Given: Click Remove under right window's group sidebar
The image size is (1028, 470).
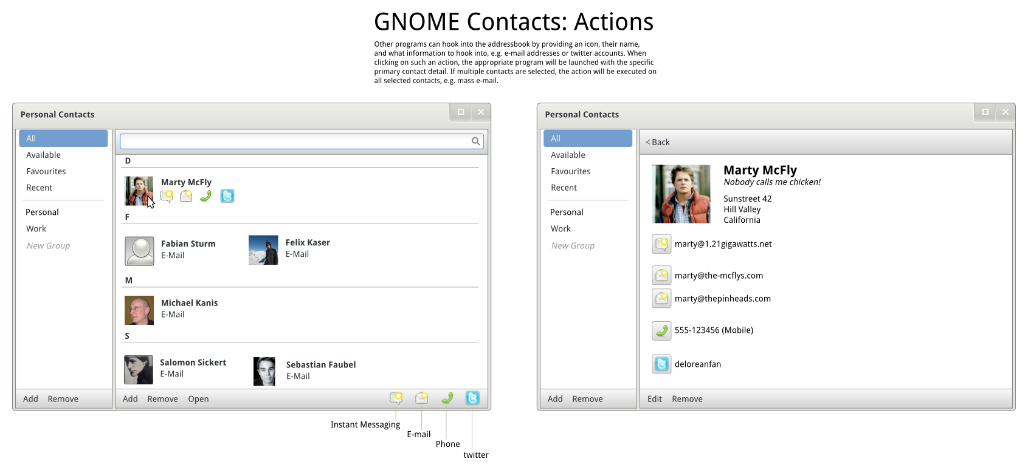Looking at the screenshot, I should click(588, 399).
